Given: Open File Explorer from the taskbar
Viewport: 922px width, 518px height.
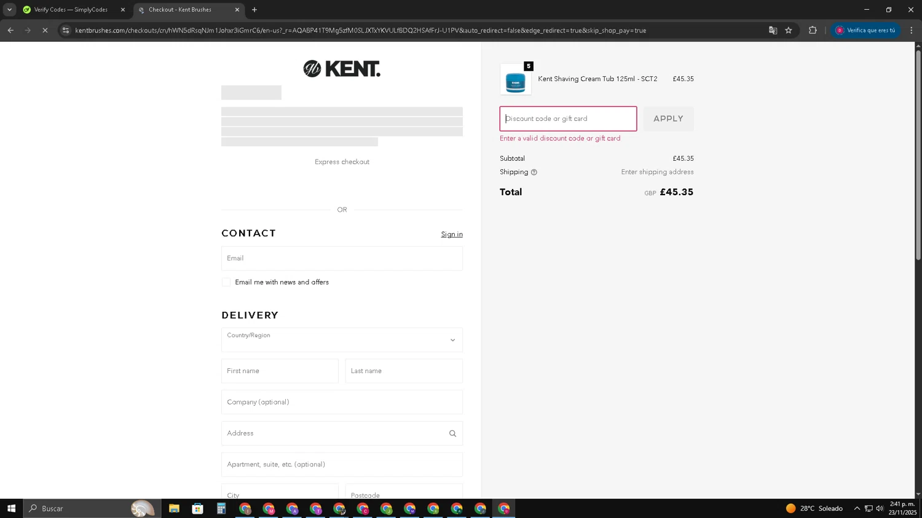Looking at the screenshot, I should (x=174, y=508).
